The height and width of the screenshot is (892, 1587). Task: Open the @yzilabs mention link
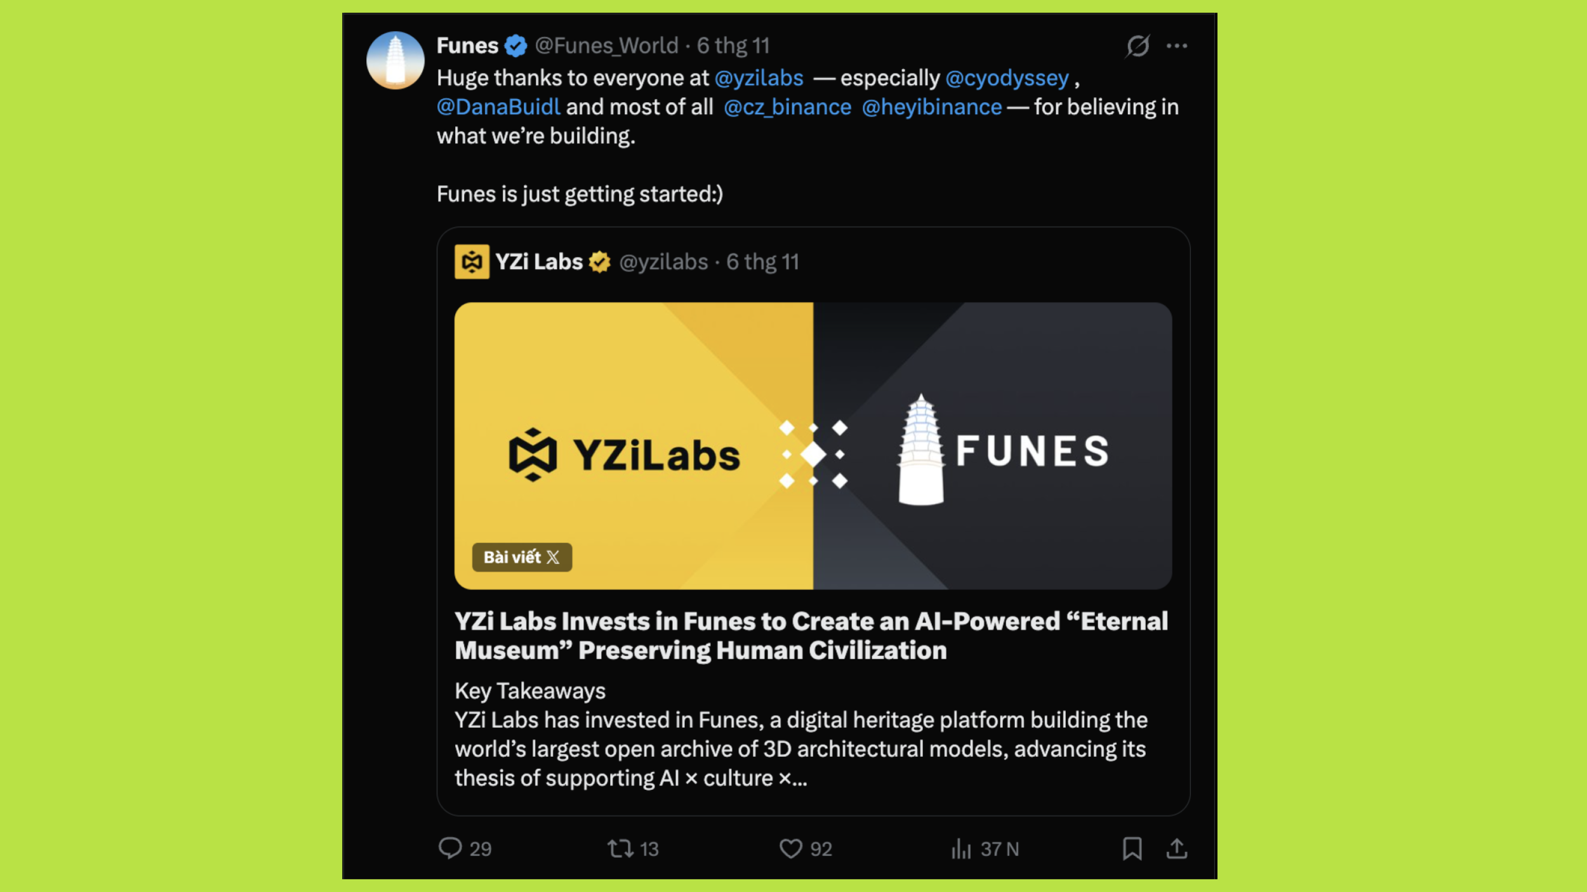[x=759, y=78]
